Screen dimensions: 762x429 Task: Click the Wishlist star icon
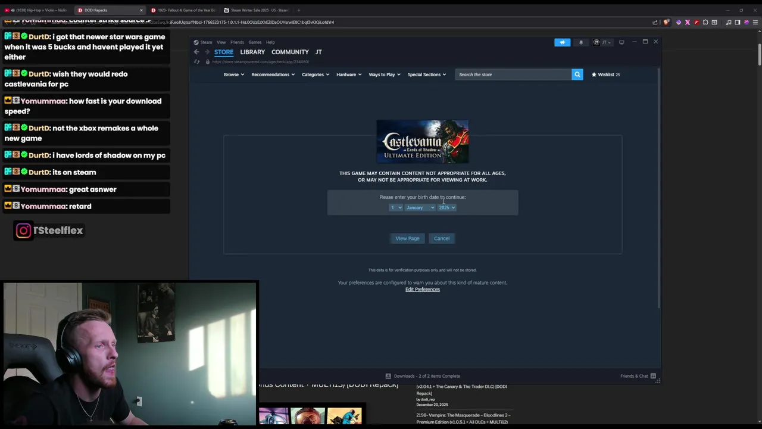click(594, 74)
